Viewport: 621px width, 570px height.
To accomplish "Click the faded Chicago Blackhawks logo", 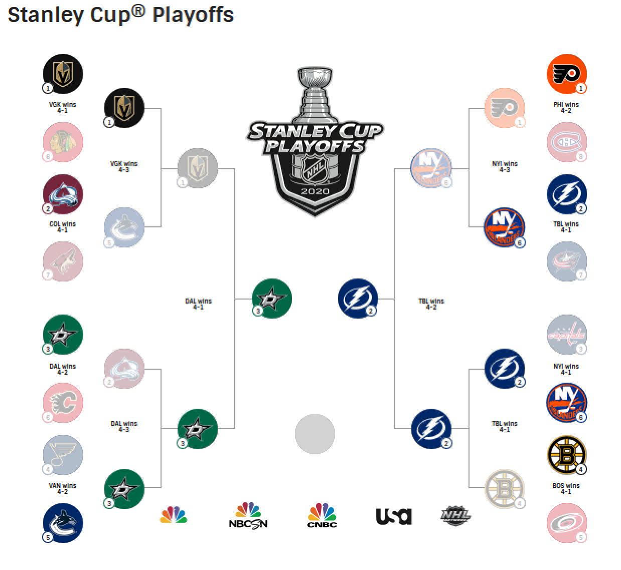I will click(63, 143).
